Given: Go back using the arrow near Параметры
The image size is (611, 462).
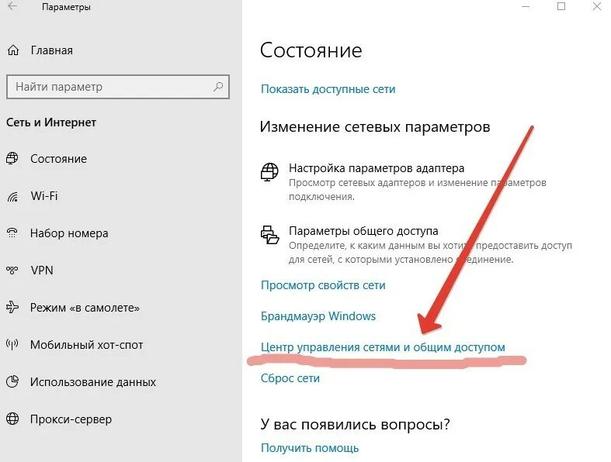Looking at the screenshot, I should tap(12, 7).
